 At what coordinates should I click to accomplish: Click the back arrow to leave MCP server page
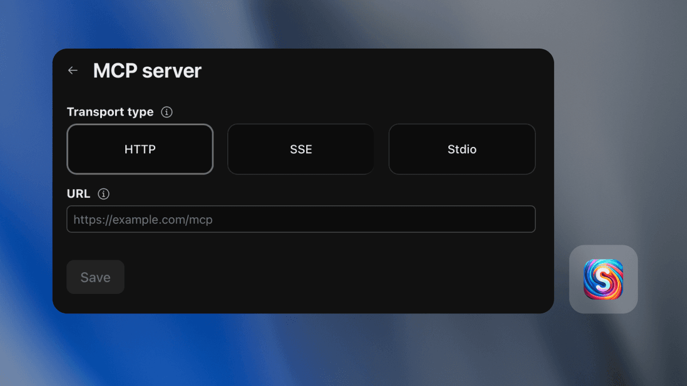coord(72,70)
